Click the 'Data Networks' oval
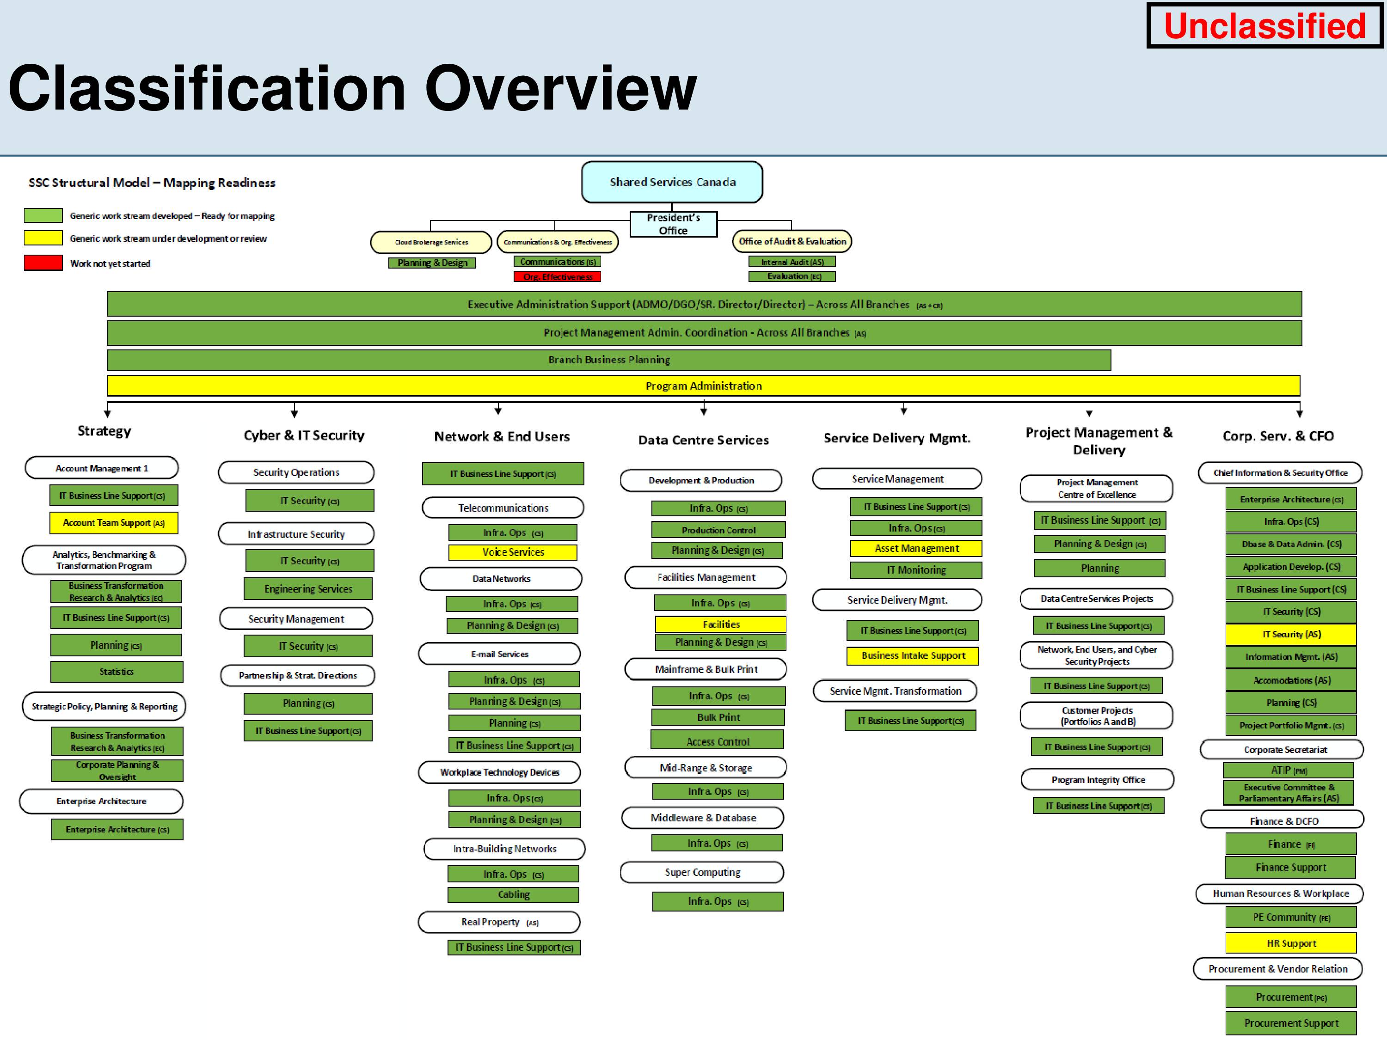Image resolution: width=1387 pixels, height=1040 pixels. point(501,579)
